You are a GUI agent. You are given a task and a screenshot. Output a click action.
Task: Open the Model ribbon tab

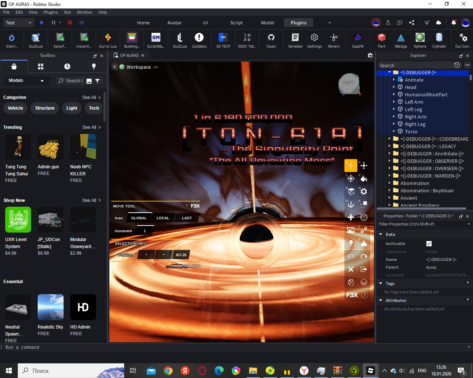(x=268, y=23)
